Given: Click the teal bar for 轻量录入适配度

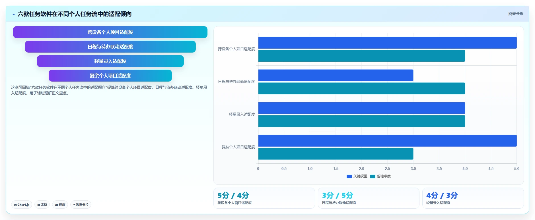Looking at the screenshot, I should click(x=361, y=121).
